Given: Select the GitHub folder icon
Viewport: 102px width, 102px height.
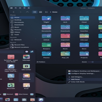Looking at the screenshot, I should (x=46, y=36).
